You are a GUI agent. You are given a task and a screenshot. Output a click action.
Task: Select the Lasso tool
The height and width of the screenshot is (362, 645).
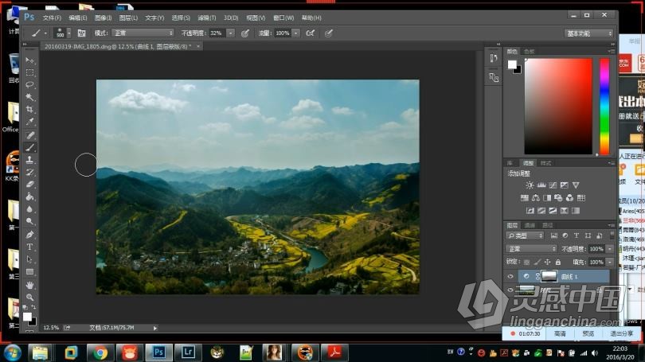pos(30,85)
